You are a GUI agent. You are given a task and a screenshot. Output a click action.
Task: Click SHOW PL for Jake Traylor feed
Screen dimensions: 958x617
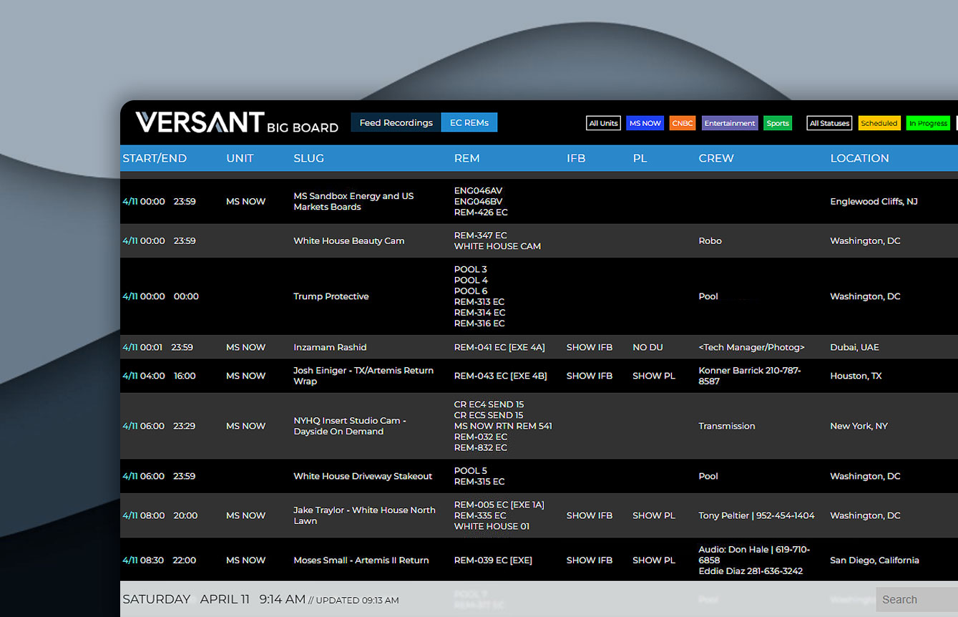(x=653, y=515)
